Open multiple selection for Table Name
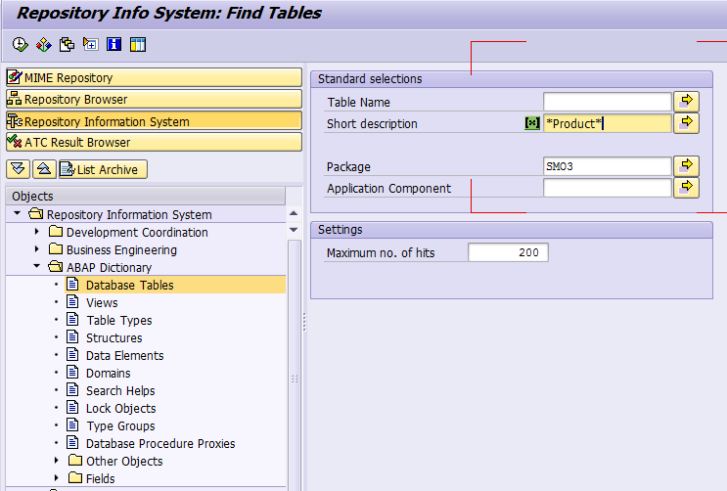The image size is (727, 491). [x=686, y=101]
